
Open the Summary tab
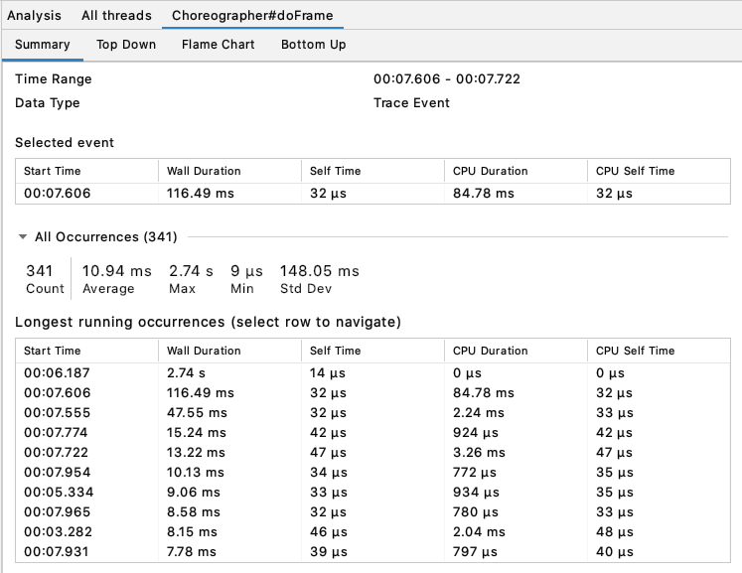pos(43,45)
